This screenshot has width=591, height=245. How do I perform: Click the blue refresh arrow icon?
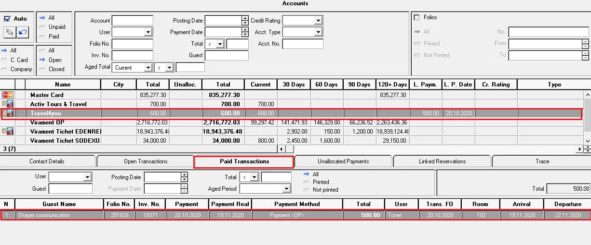[x=22, y=32]
